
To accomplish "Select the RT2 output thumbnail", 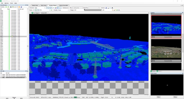I will [x=166, y=27].
